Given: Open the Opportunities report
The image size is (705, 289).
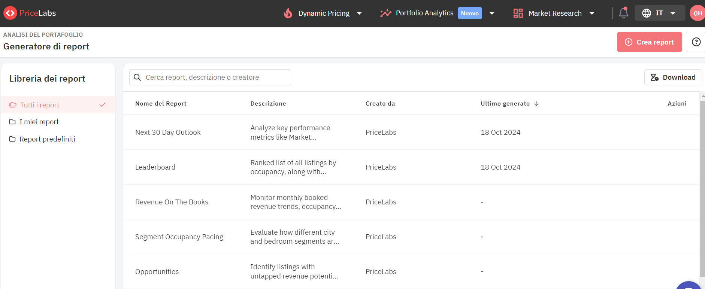Looking at the screenshot, I should click(157, 272).
